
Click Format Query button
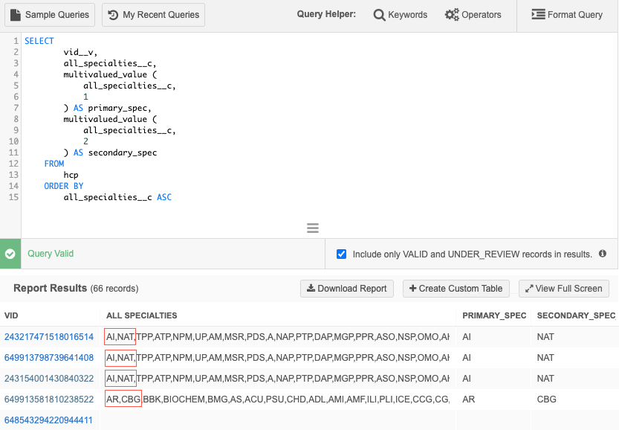coord(567,15)
